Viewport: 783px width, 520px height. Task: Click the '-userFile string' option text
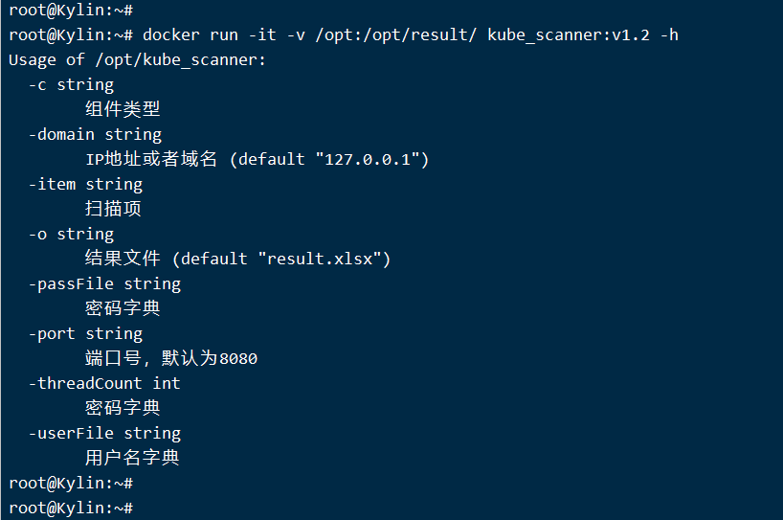[104, 433]
